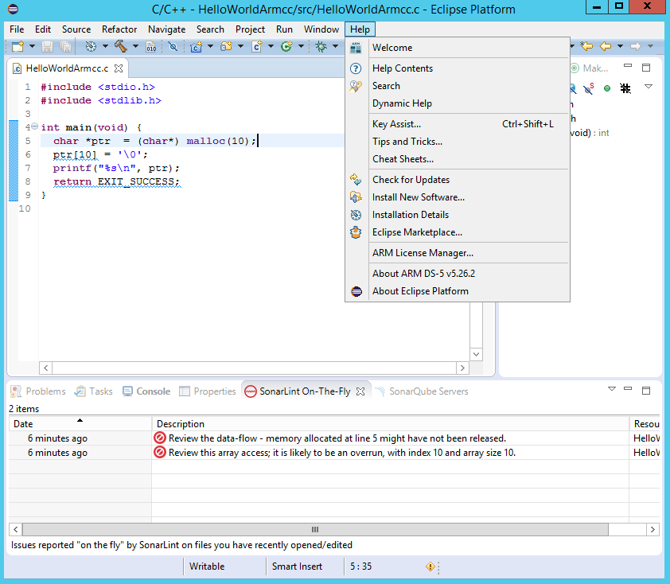Expand the Debug configurations dropdown arrow
The width and height of the screenshot is (670, 584).
coord(335,47)
